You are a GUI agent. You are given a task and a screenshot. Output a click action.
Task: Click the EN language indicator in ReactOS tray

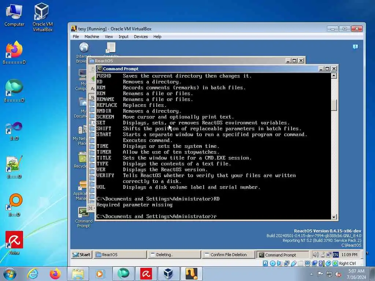pyautogui.click(x=335, y=255)
